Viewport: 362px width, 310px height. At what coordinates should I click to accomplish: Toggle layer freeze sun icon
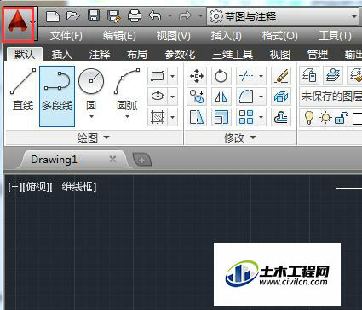pos(325,117)
